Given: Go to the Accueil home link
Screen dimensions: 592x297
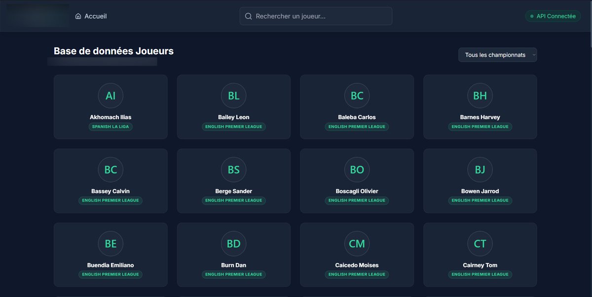Looking at the screenshot, I should point(91,16).
